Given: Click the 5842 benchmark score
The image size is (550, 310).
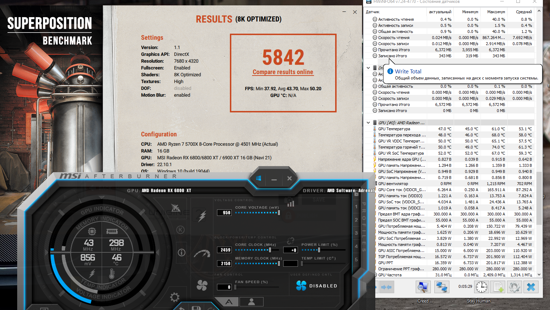Looking at the screenshot, I should pyautogui.click(x=283, y=57).
